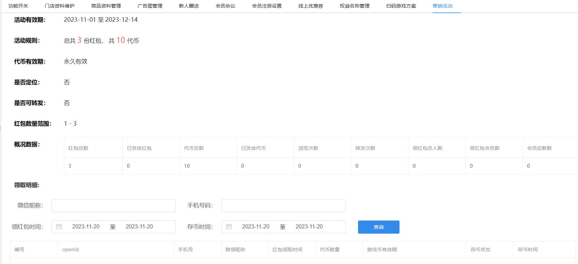Viewport: 578px width, 264px height.
Task: Click calendar icon in 领红包时间 picker
Action: [x=59, y=227]
